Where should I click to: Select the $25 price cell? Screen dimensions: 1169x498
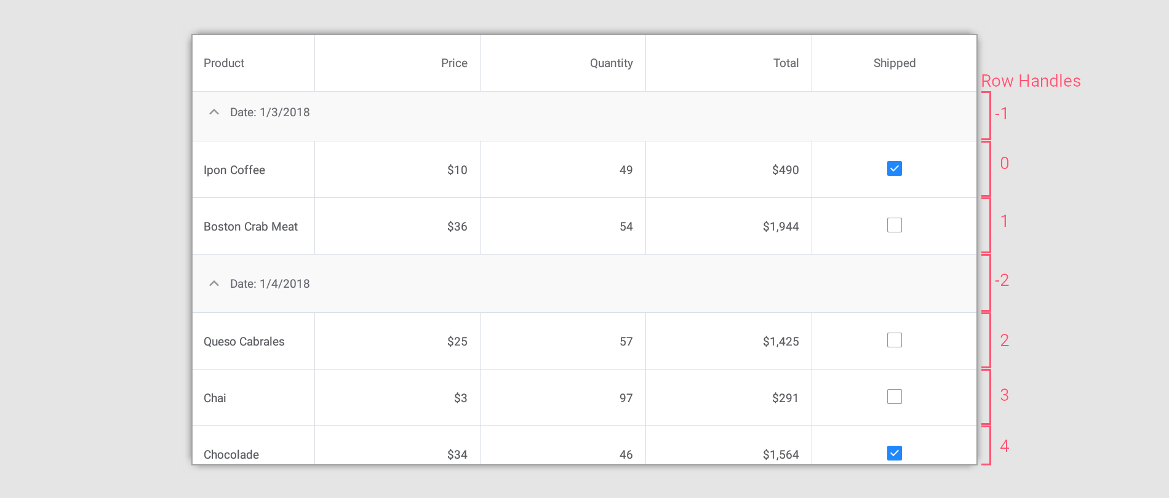tap(457, 342)
